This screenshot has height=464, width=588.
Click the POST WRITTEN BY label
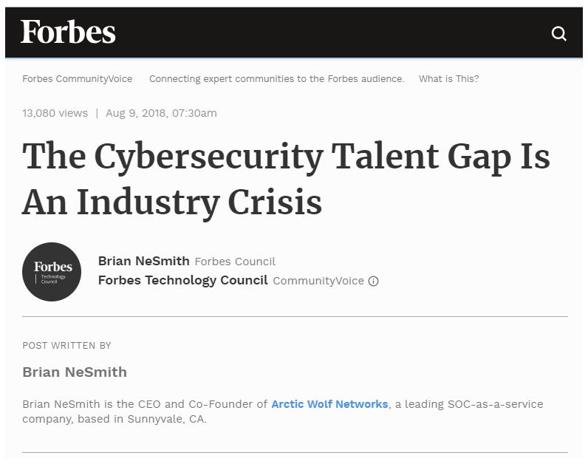pyautogui.click(x=66, y=346)
